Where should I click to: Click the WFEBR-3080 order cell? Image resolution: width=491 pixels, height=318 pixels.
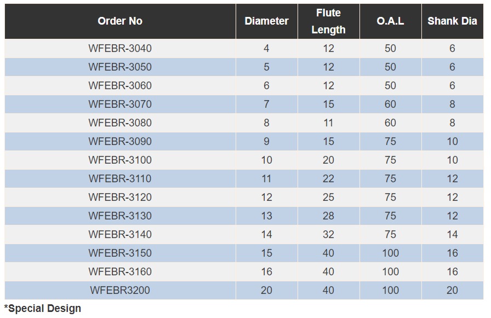[120, 123]
